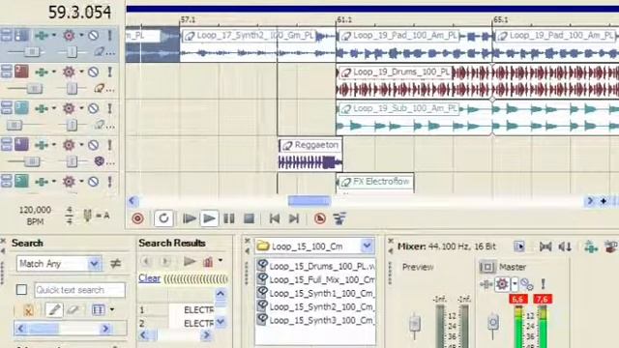Mute track 1
The height and width of the screenshot is (348, 619).
tap(93, 36)
